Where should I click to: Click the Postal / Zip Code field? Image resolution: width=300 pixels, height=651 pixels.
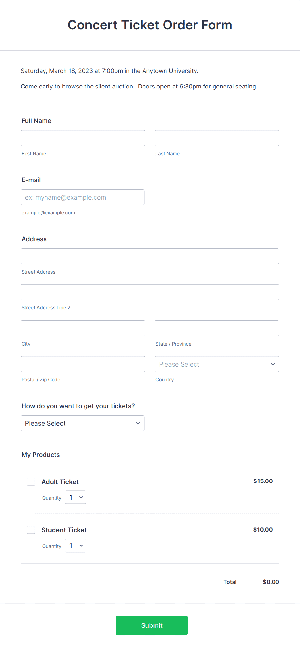click(83, 364)
